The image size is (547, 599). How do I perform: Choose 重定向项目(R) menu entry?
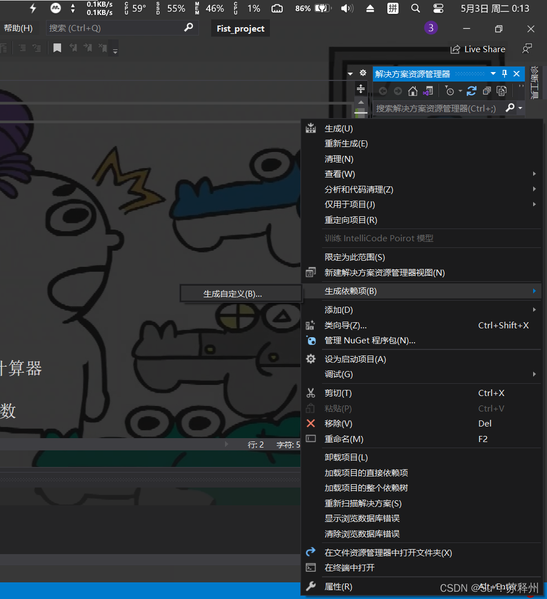point(422,220)
